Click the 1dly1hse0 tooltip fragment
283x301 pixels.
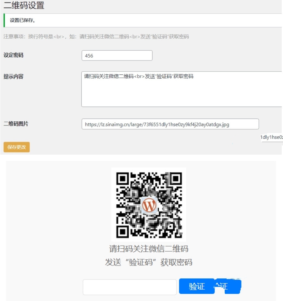click(x=272, y=137)
